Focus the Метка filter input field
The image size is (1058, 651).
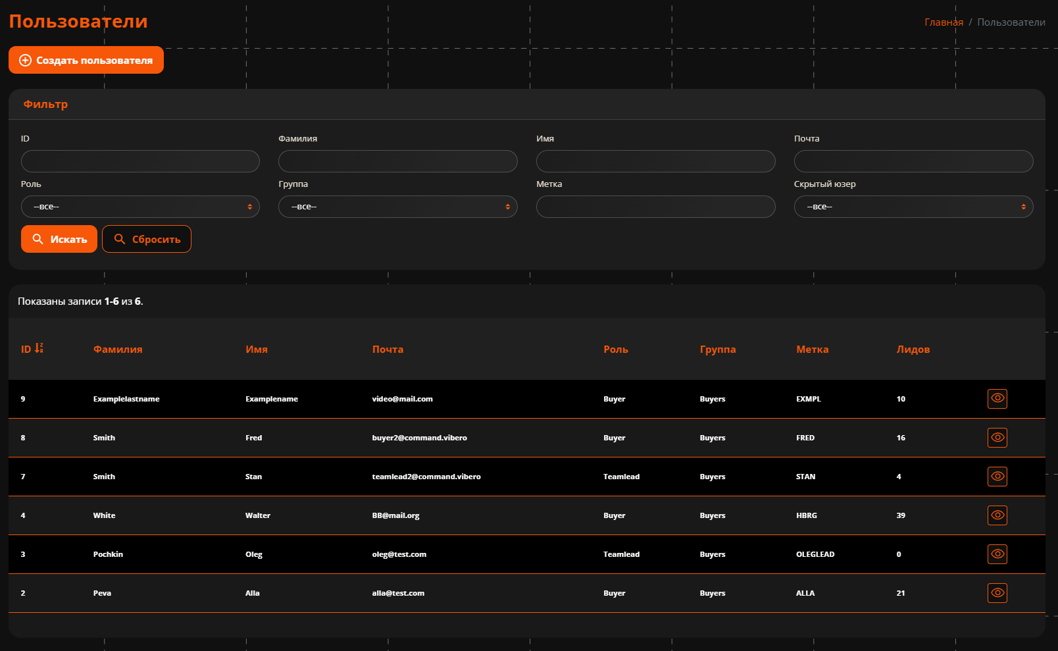point(656,207)
